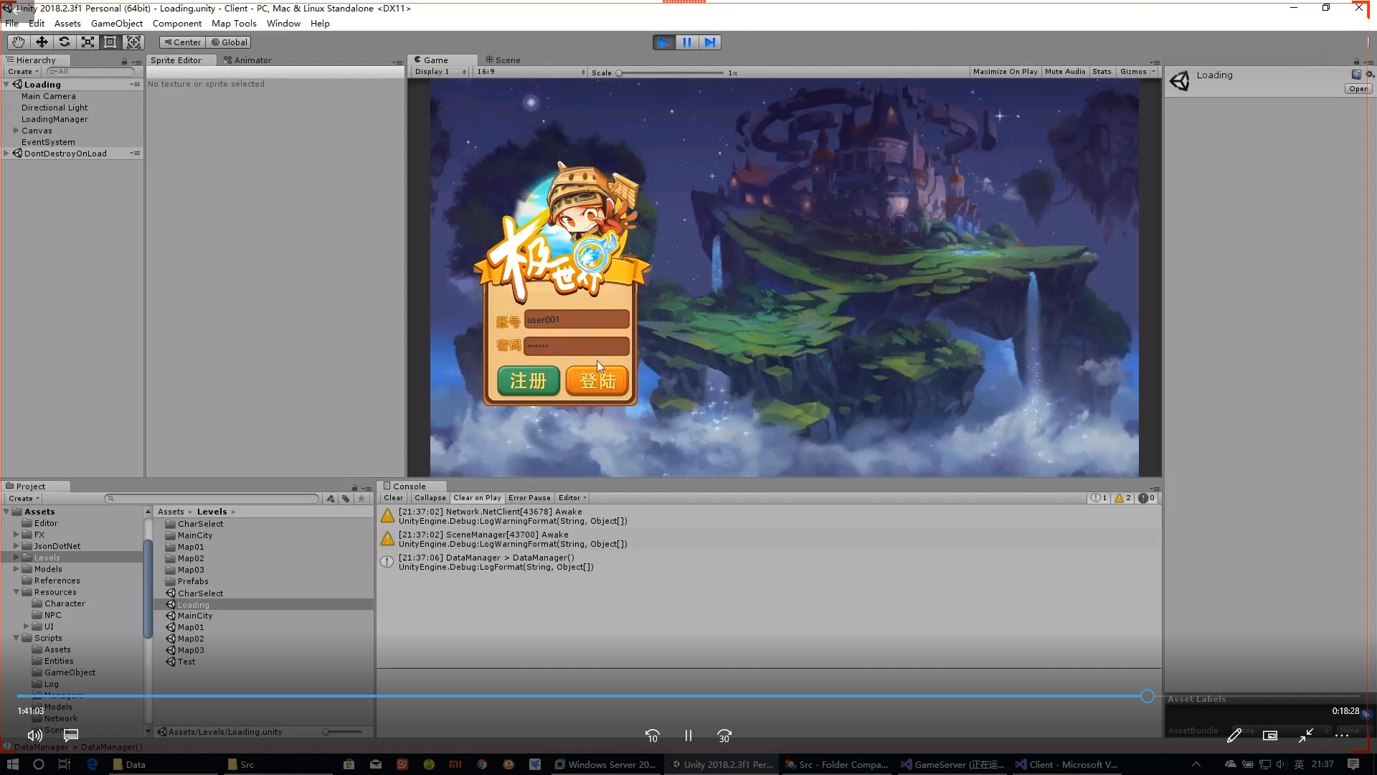Open the GameObject menu
Image resolution: width=1377 pixels, height=775 pixels.
point(117,23)
